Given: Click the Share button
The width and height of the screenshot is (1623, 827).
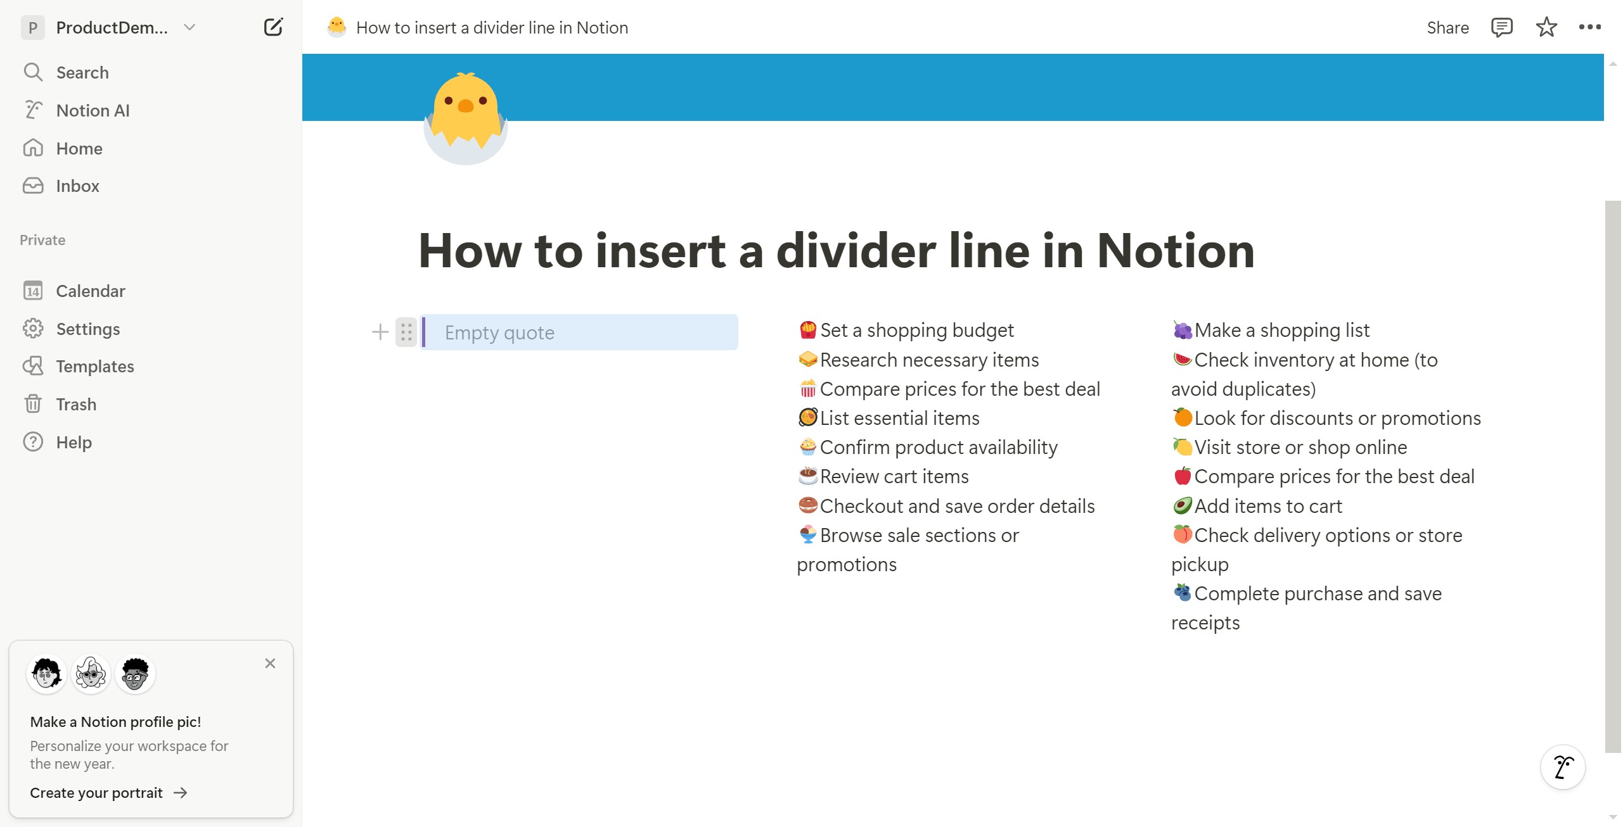Looking at the screenshot, I should click(x=1447, y=27).
